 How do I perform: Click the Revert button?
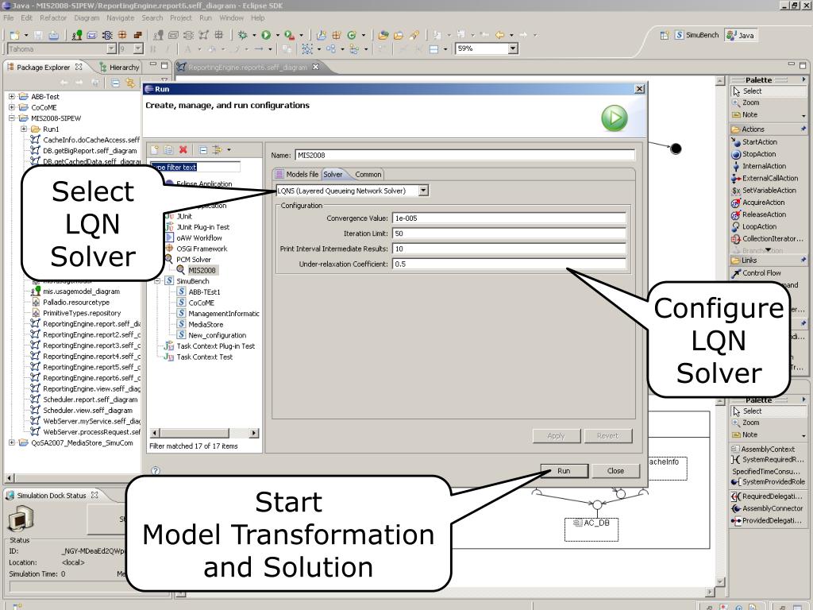tap(607, 436)
